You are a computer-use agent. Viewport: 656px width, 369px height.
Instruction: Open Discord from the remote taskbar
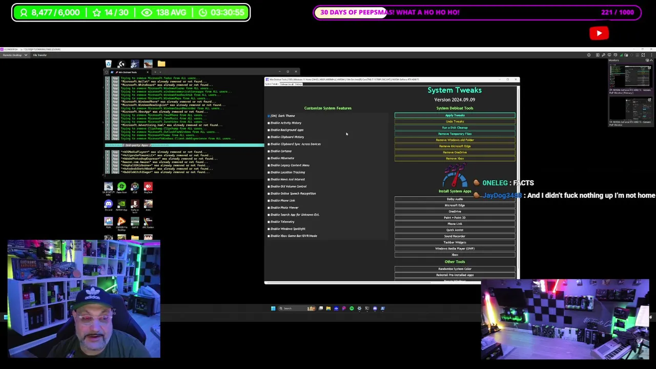point(375,309)
